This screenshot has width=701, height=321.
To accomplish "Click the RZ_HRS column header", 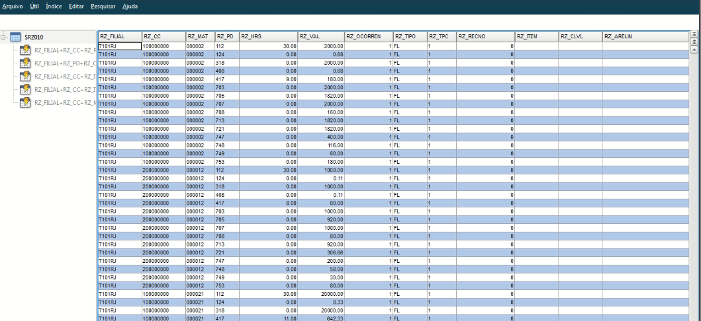I will point(269,36).
